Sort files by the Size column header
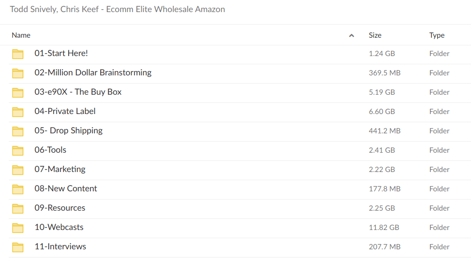 (x=375, y=35)
